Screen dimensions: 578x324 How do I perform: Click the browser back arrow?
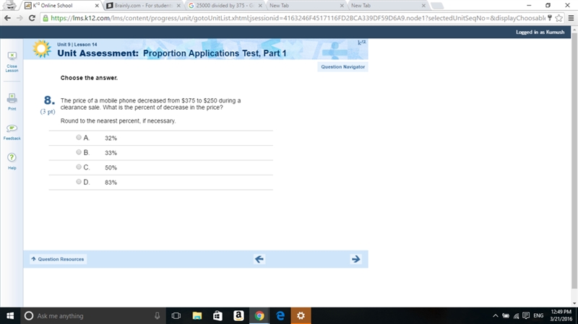[x=7, y=18]
